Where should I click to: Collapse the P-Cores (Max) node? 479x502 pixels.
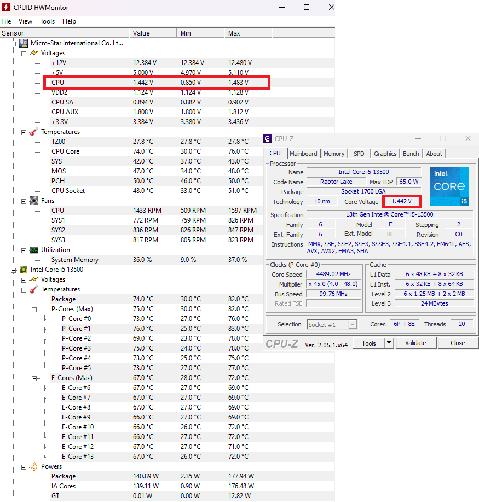34,310
